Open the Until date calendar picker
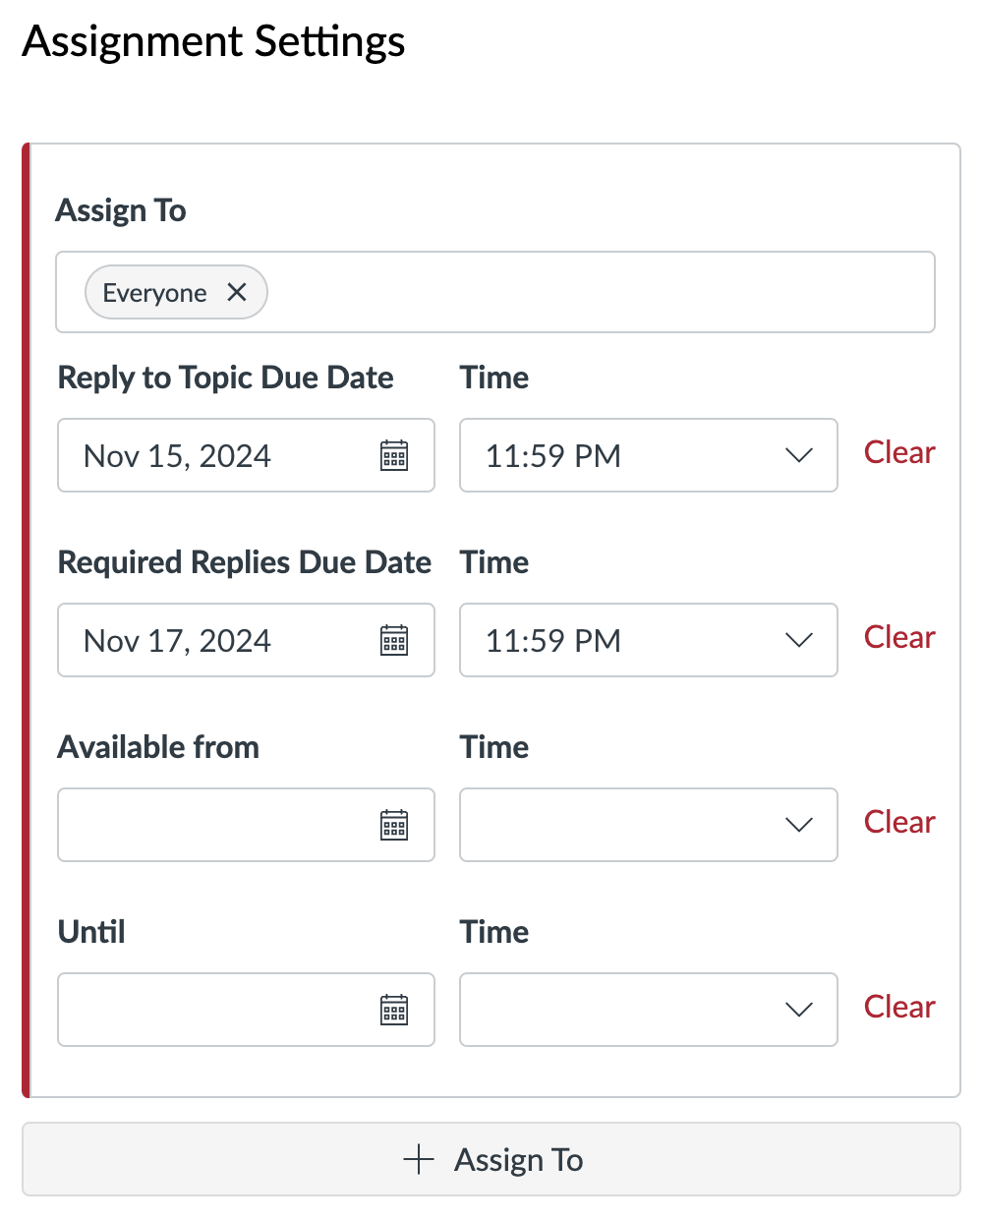 click(393, 1010)
